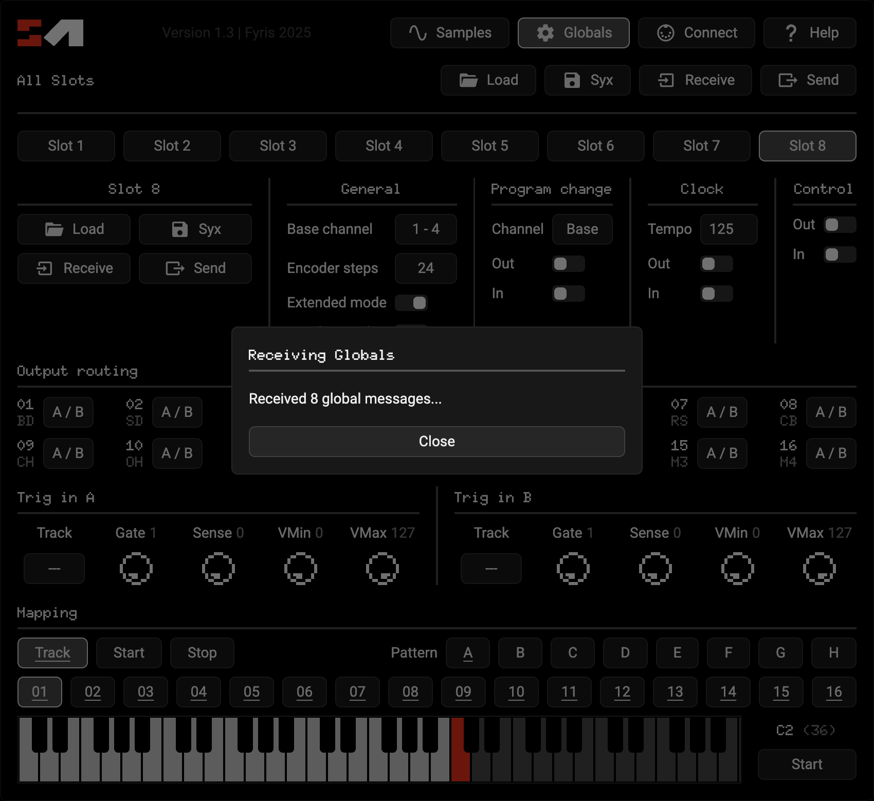Open output routing dropdown for 01 BD

68,412
